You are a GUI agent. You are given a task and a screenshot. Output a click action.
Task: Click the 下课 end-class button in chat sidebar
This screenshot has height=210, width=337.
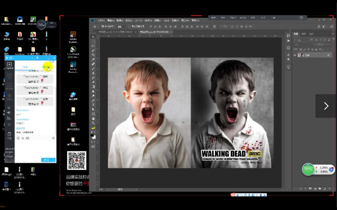(x=9, y=135)
